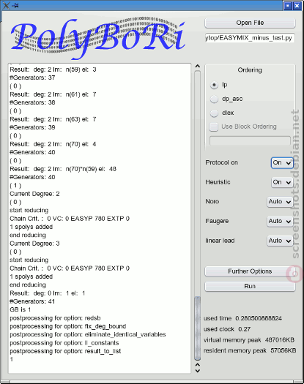Click the Open File button
Screen dimensions: 304x384
pos(250,23)
